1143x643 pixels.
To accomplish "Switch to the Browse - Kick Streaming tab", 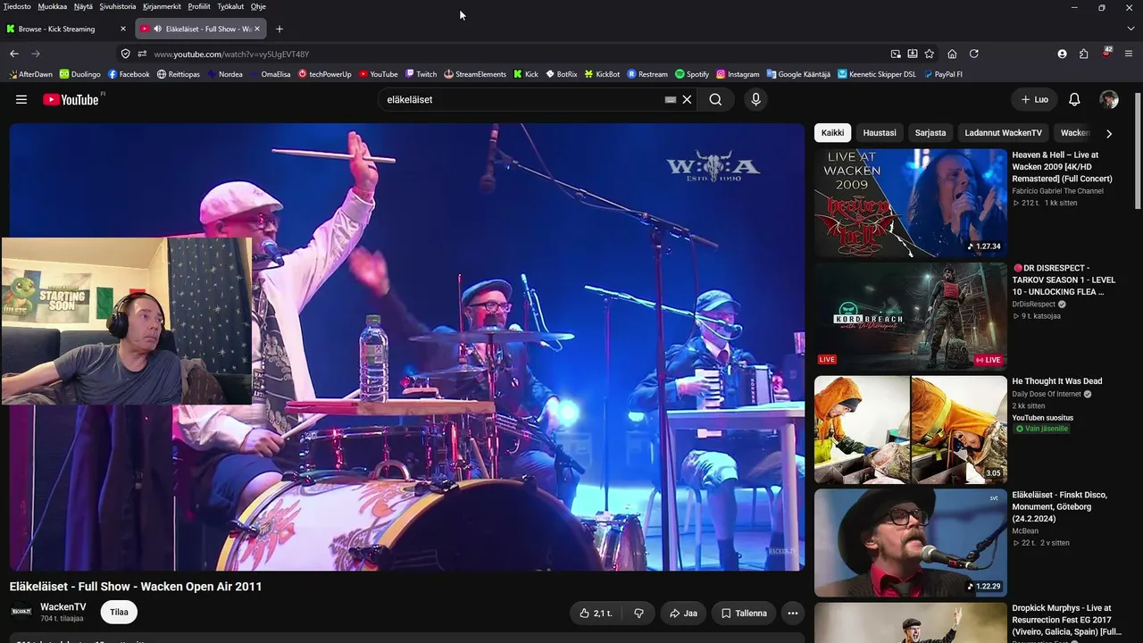I will coord(67,29).
